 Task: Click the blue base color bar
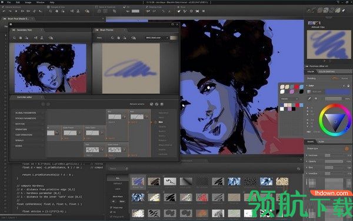(338, 91)
